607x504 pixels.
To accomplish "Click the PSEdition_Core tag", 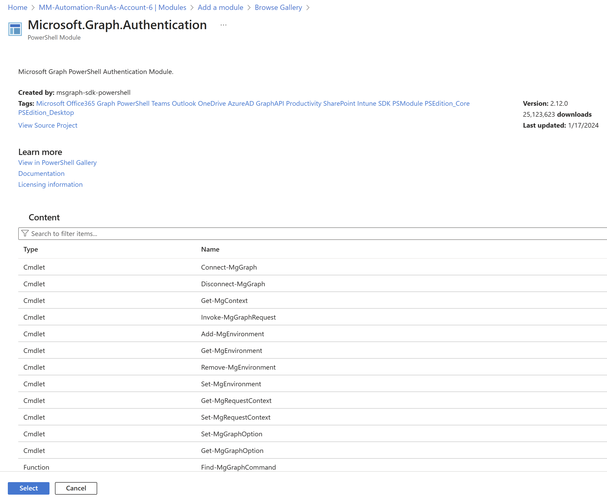I will coord(447,103).
